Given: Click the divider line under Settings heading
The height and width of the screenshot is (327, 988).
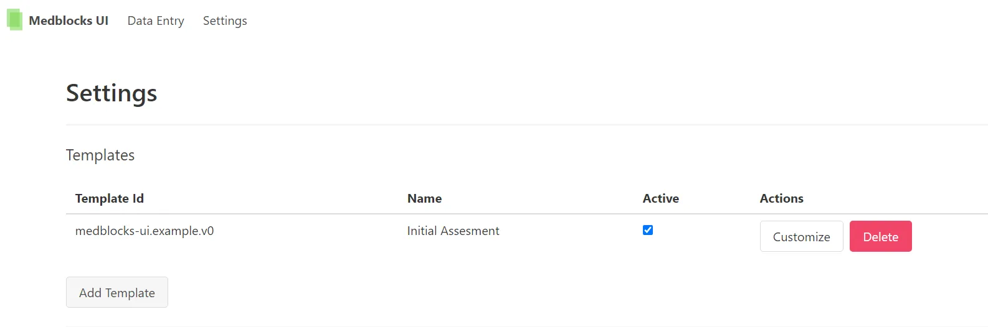Looking at the screenshot, I should pyautogui.click(x=498, y=124).
